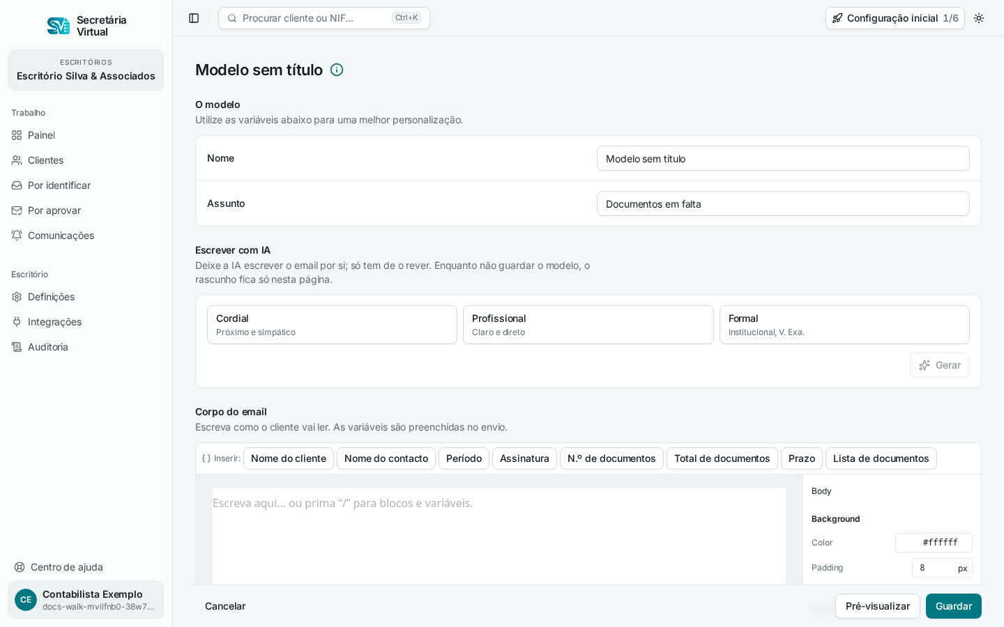Select the Profissional tone option
1004x627 pixels.
click(x=588, y=325)
